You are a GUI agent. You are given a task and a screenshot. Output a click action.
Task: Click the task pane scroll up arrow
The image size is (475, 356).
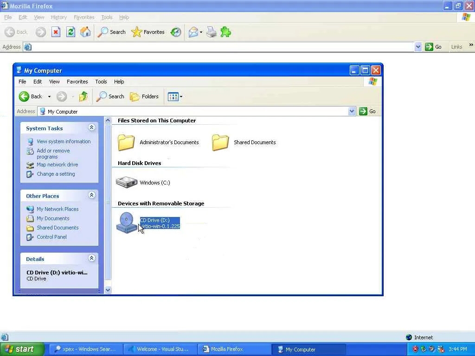click(108, 121)
